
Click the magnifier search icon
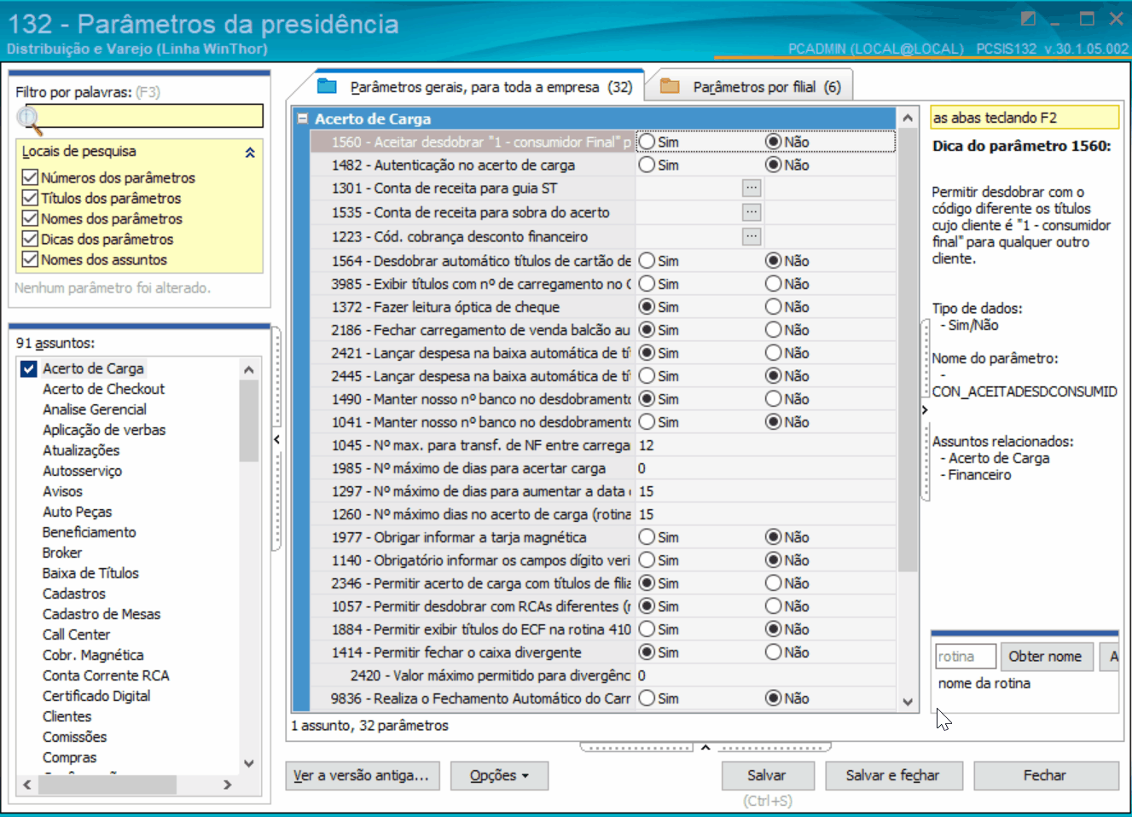(x=29, y=119)
